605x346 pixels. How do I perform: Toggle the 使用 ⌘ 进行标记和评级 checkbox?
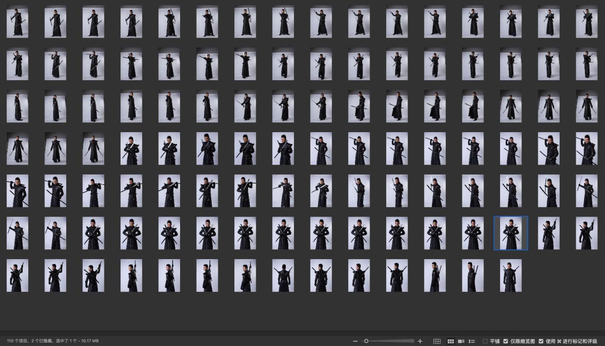point(541,341)
